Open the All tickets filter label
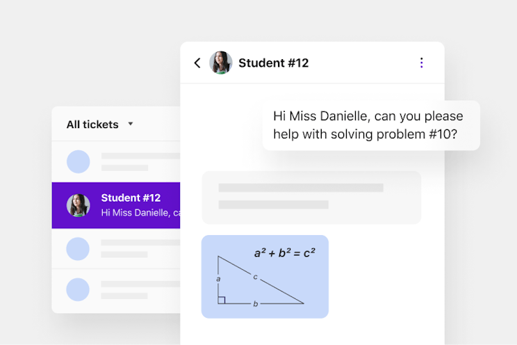Screen dimensions: 517x345 pyautogui.click(x=92, y=125)
